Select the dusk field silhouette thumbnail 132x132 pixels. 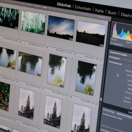[x=91, y=34]
